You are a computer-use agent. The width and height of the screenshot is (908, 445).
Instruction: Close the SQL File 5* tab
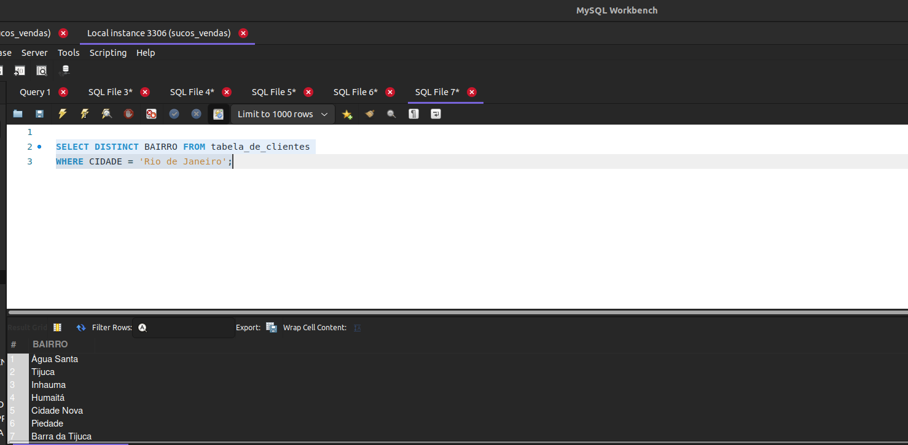[x=308, y=92]
